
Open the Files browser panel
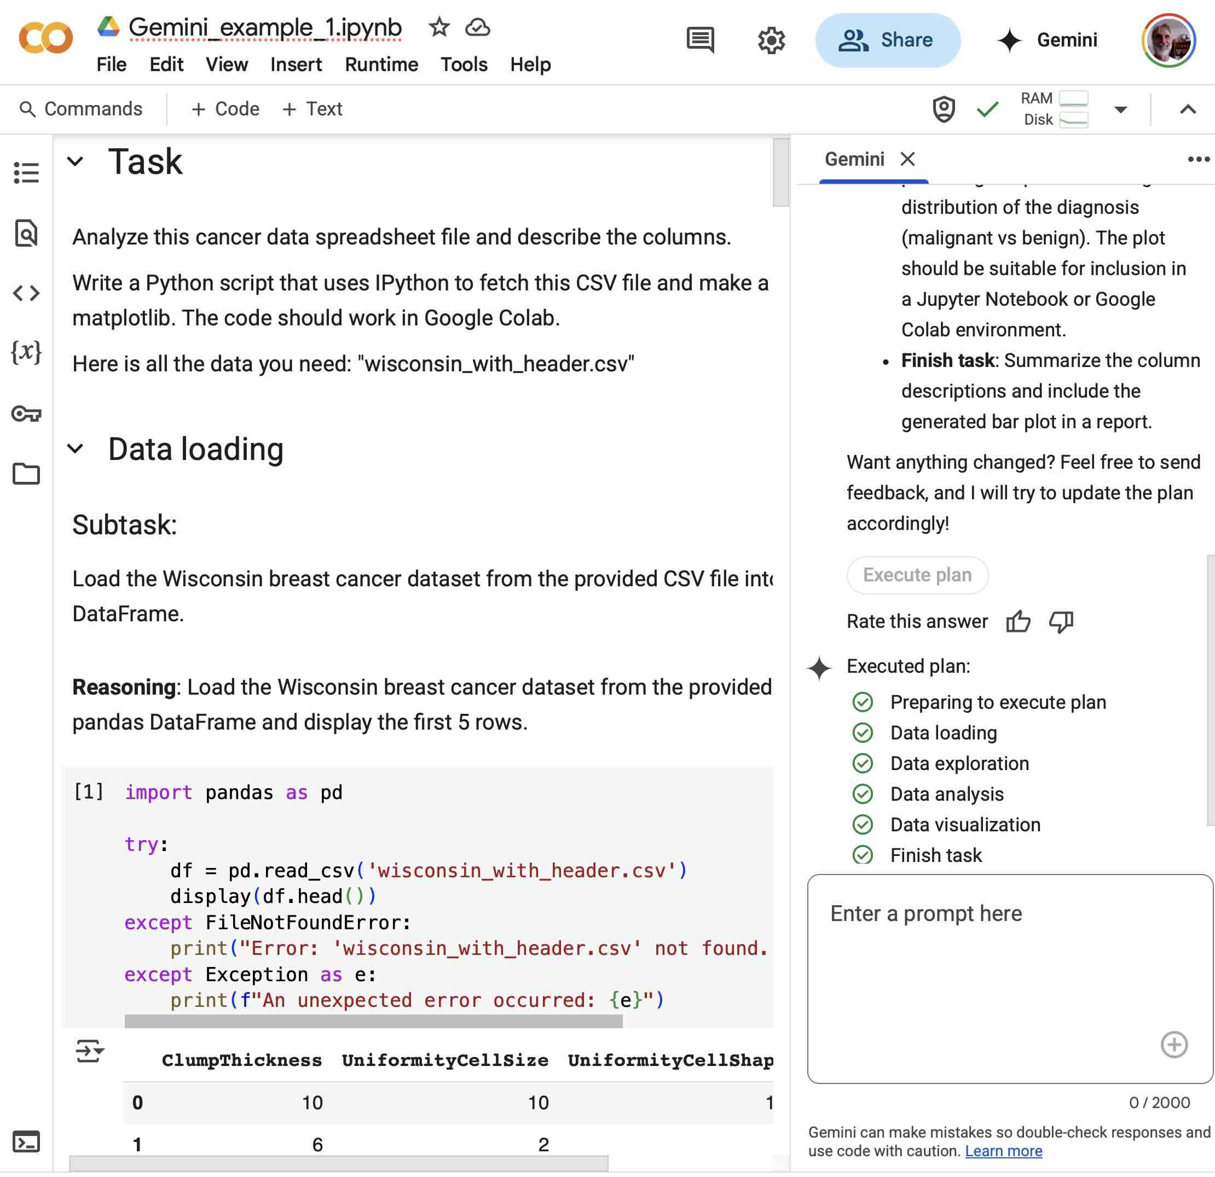point(26,473)
